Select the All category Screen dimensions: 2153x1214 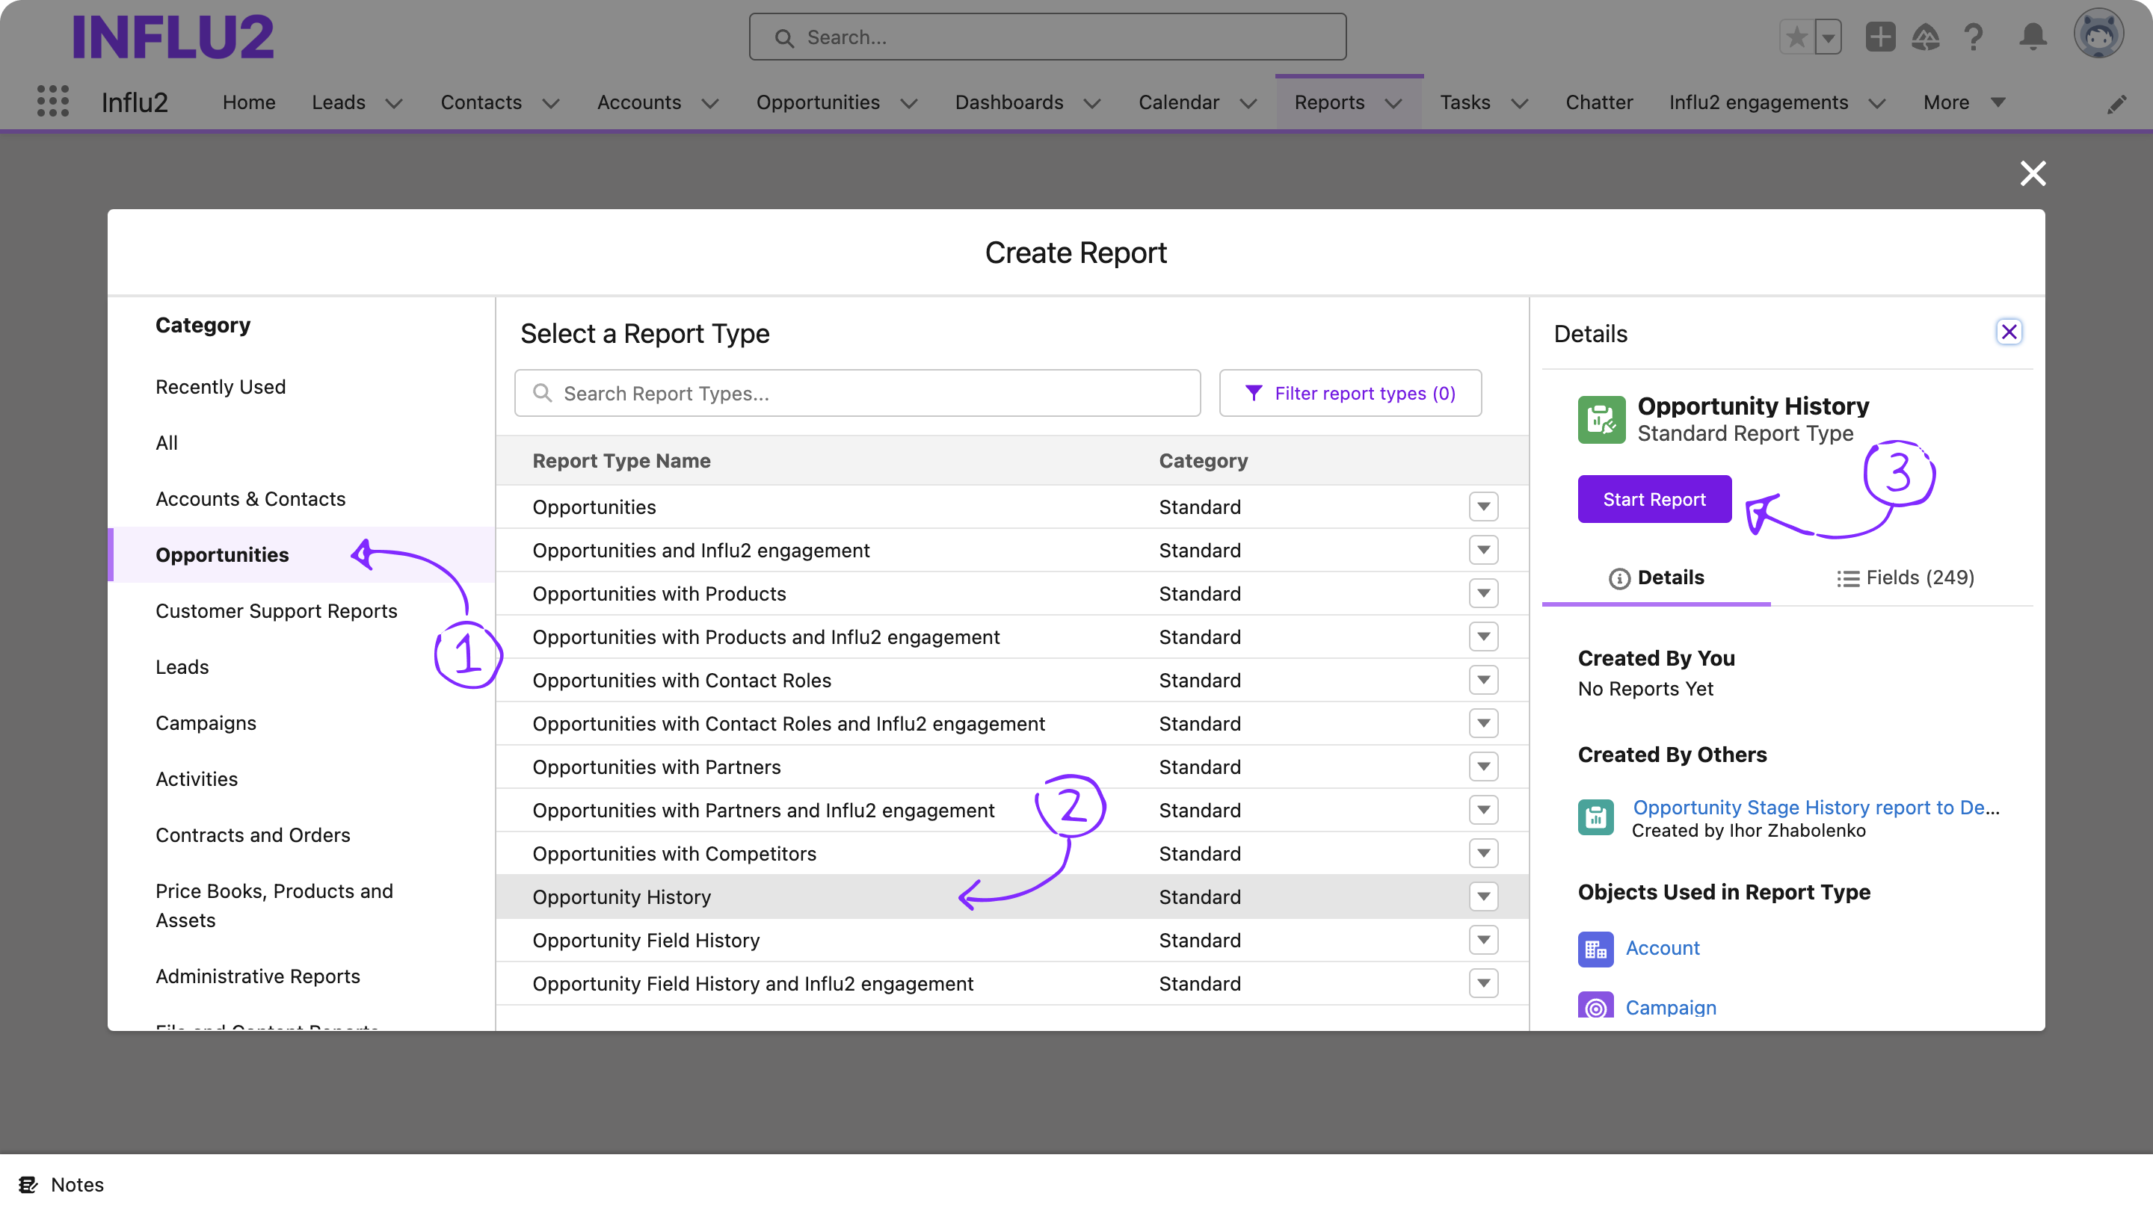pyautogui.click(x=166, y=442)
